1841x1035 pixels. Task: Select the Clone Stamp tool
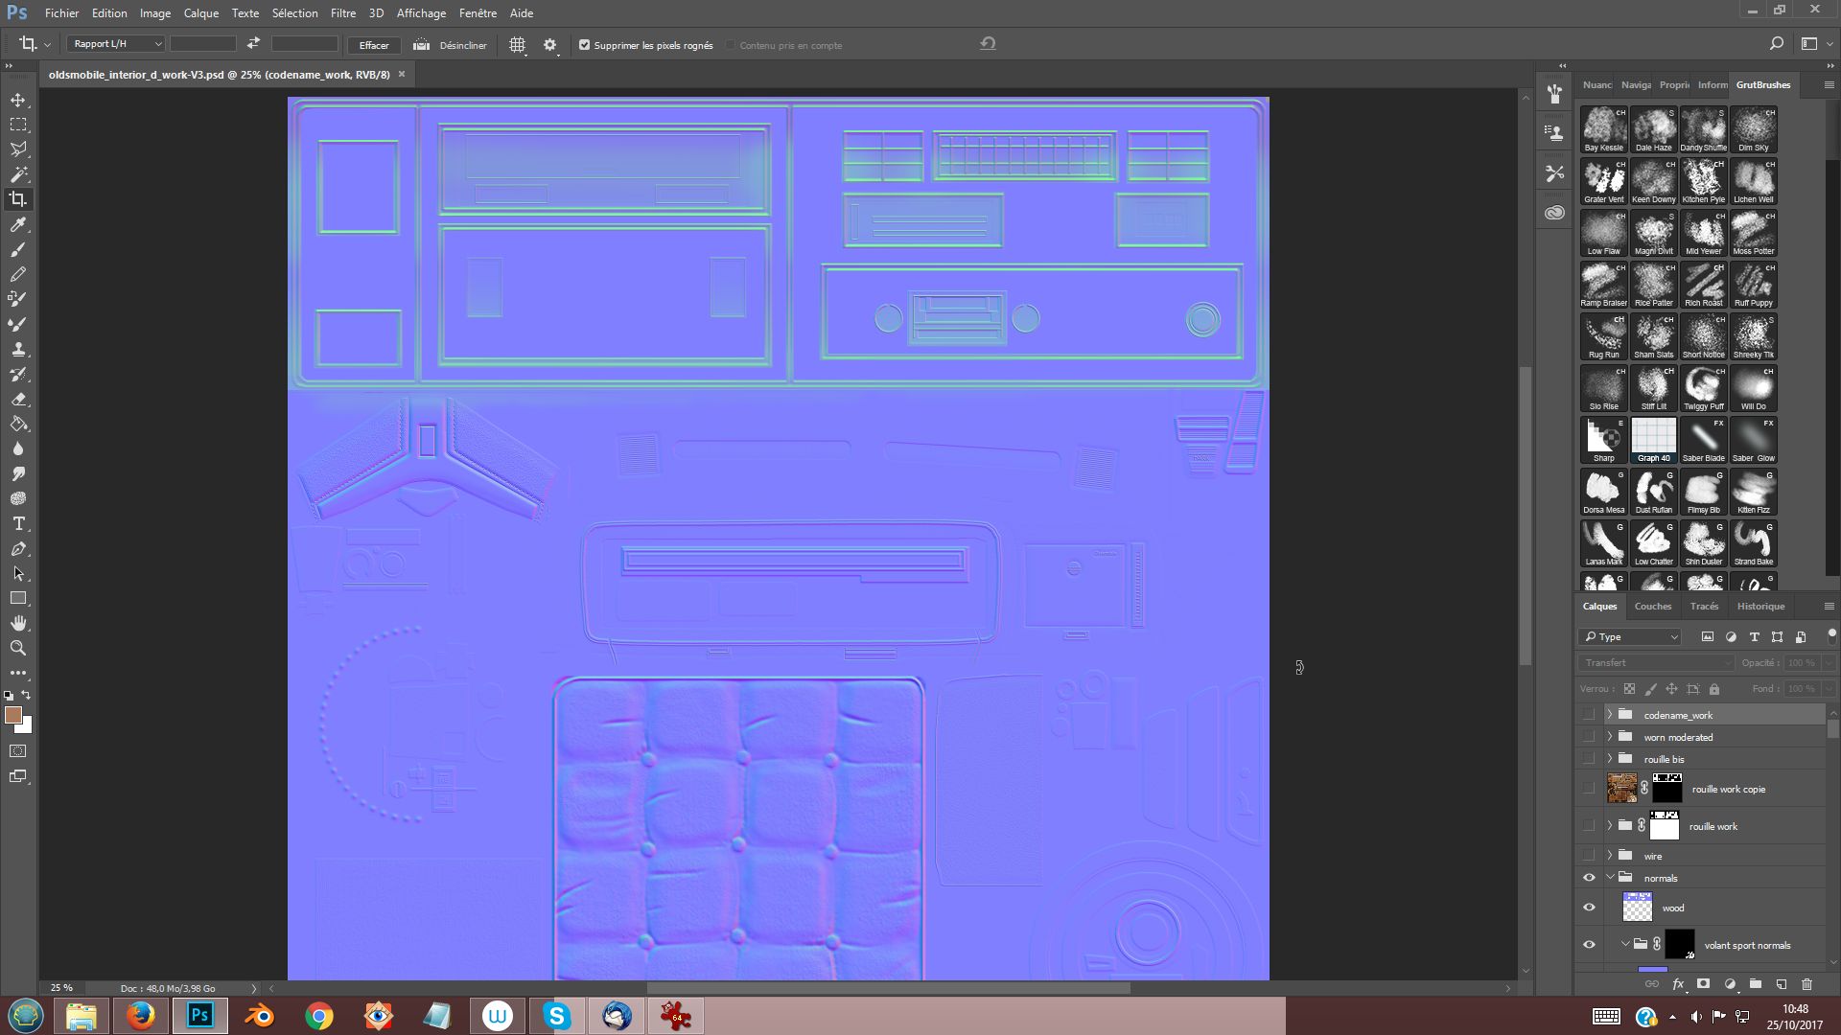point(18,349)
